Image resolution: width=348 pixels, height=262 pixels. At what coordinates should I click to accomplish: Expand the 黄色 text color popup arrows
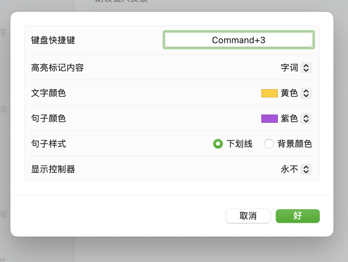306,93
